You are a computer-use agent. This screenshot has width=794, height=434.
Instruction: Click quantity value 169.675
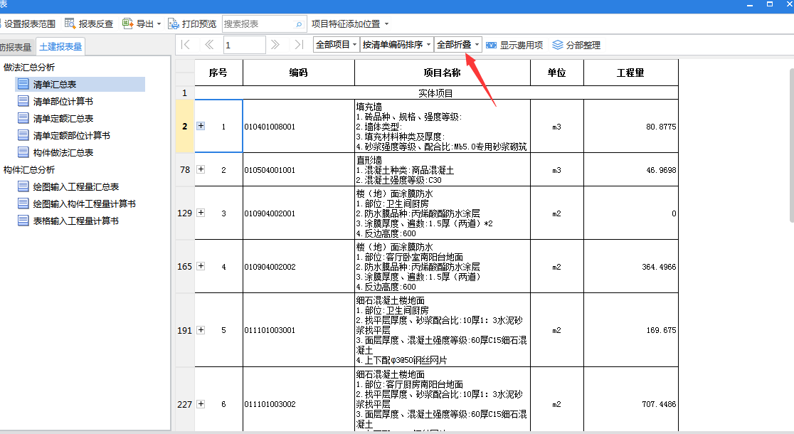pos(661,330)
